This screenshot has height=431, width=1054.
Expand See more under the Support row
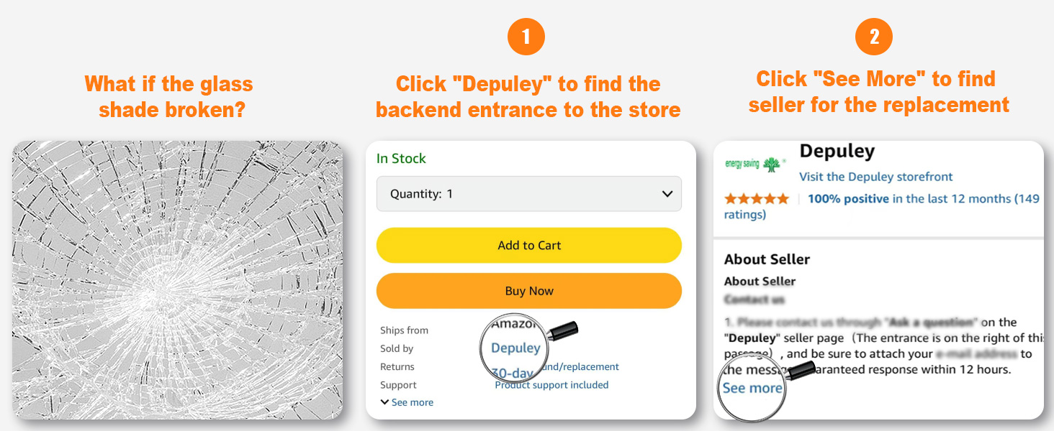[x=407, y=403]
